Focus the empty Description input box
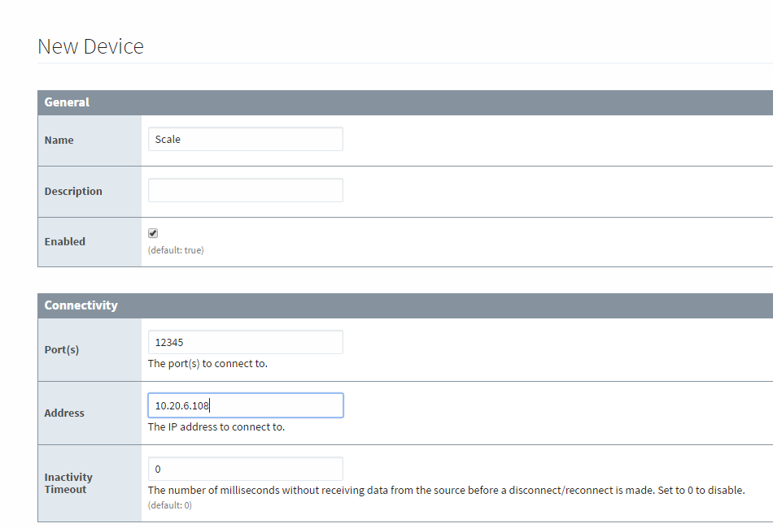Screen dimensions: 773x528 coord(246,190)
